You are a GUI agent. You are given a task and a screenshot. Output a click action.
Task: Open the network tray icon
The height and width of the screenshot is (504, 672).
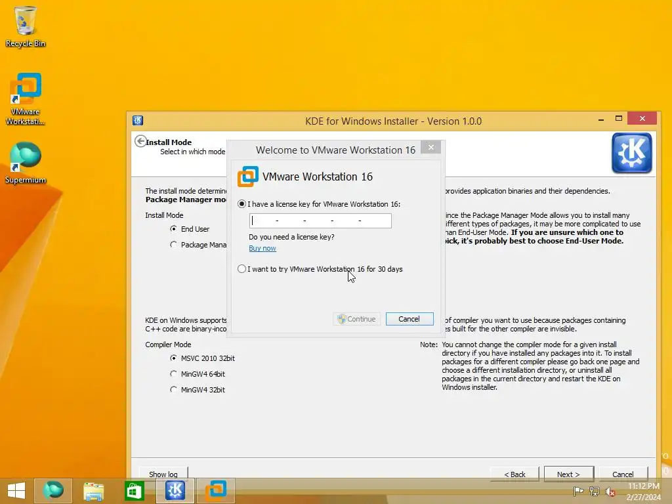click(x=594, y=491)
